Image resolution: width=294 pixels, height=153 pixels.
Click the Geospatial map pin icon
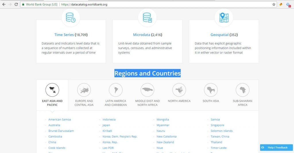[x=224, y=17]
